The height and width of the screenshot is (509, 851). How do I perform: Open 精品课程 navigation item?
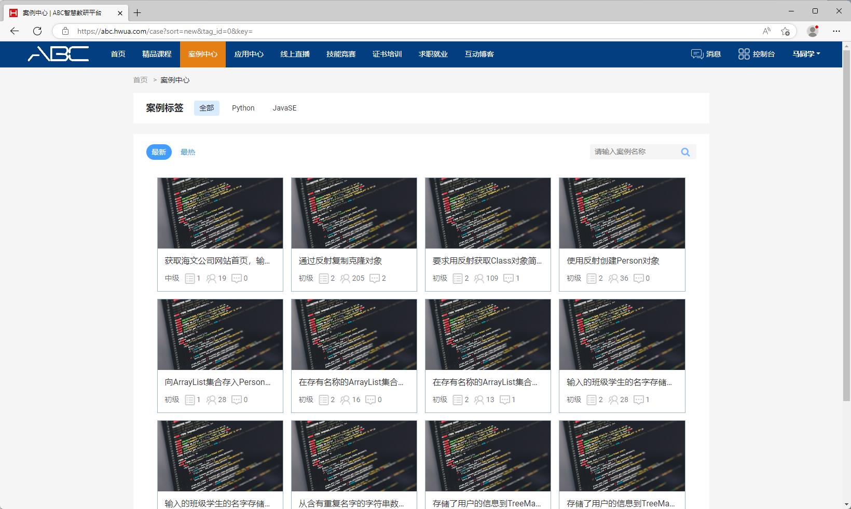[157, 54]
